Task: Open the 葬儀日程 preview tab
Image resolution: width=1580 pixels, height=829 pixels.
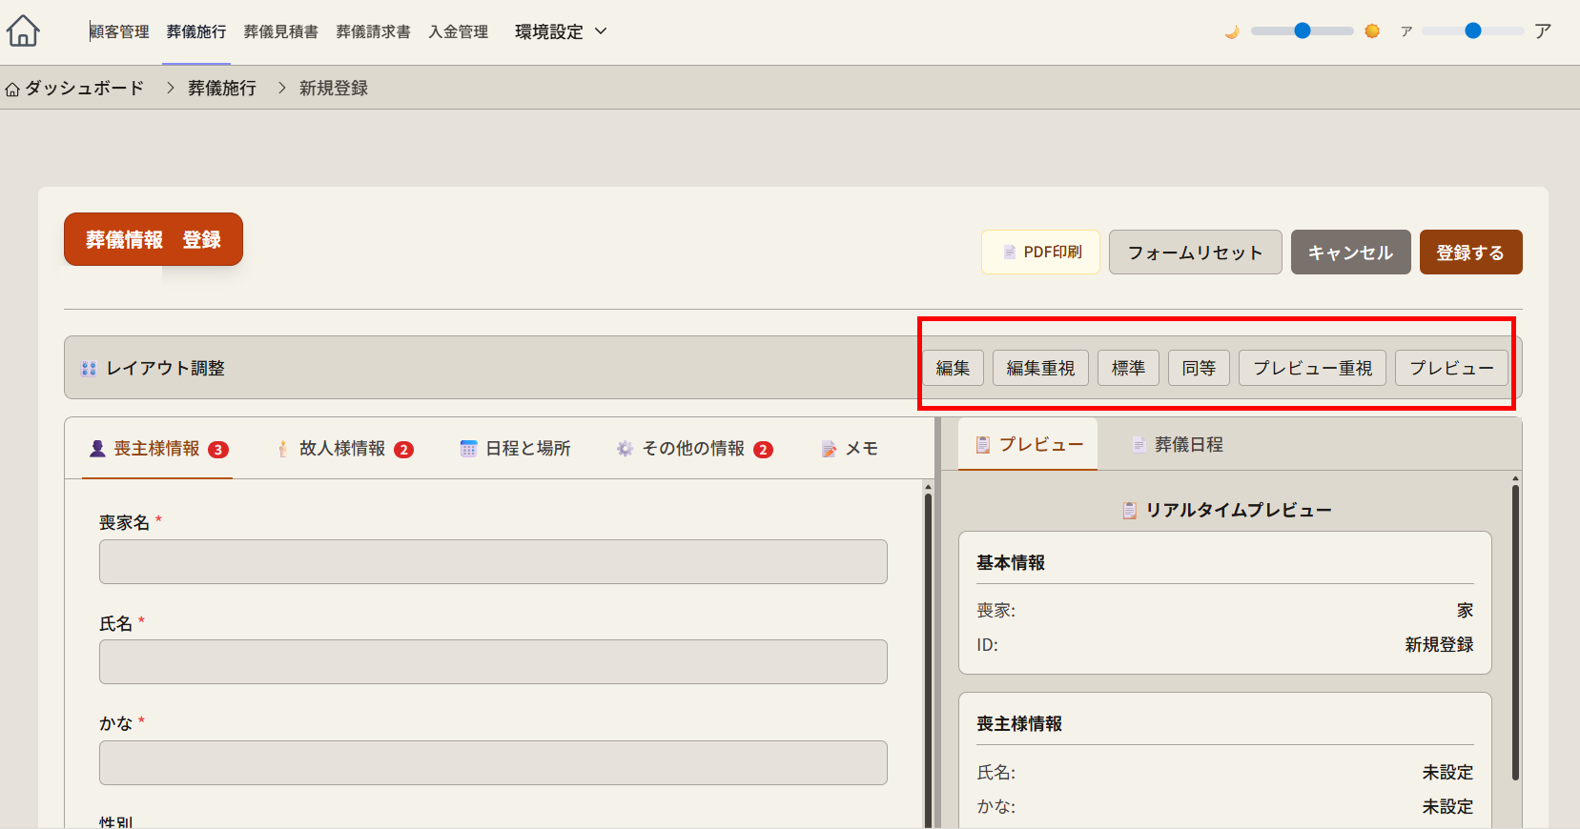Action: [x=1178, y=444]
